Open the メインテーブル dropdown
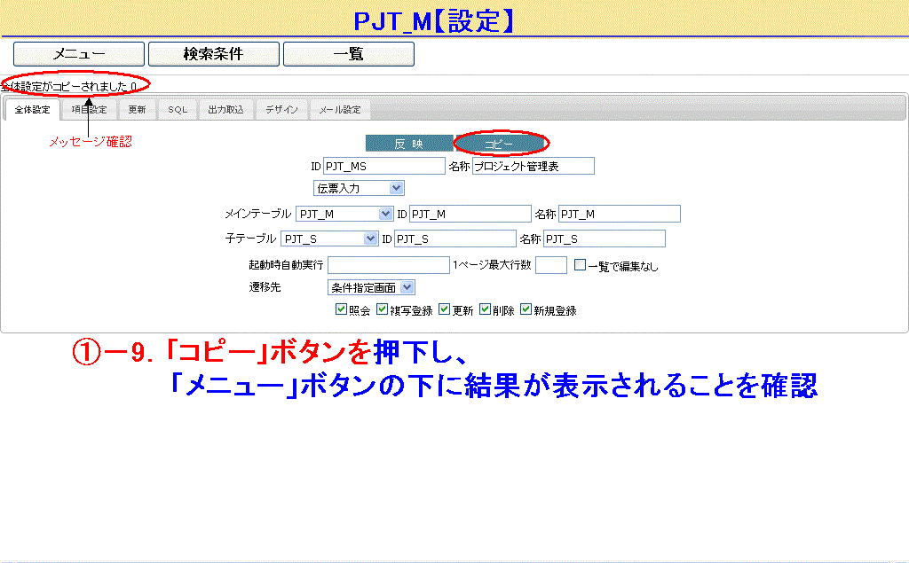 tap(344, 214)
